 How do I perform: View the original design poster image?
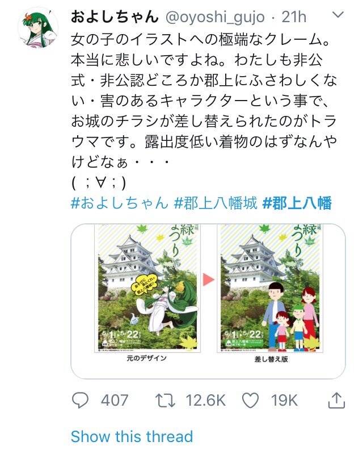[x=147, y=289]
